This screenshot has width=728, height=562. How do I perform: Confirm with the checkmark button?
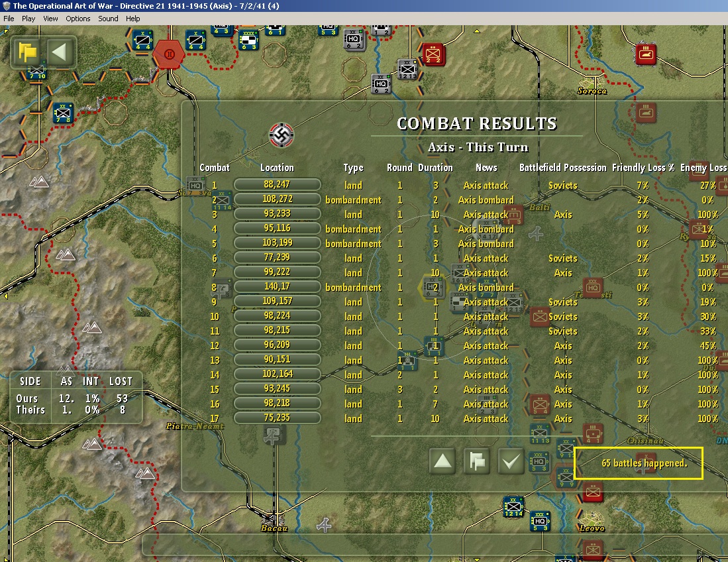pos(511,461)
